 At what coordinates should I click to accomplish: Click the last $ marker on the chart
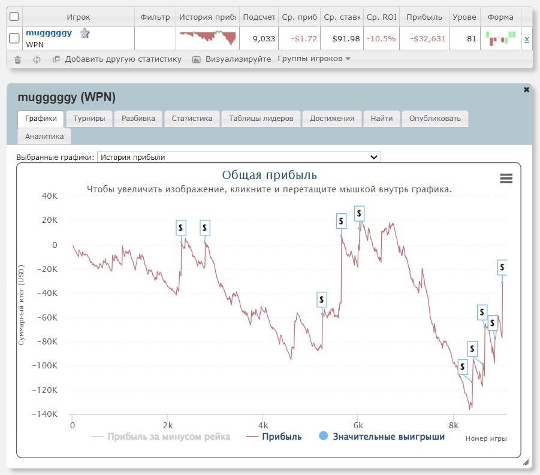(x=502, y=267)
